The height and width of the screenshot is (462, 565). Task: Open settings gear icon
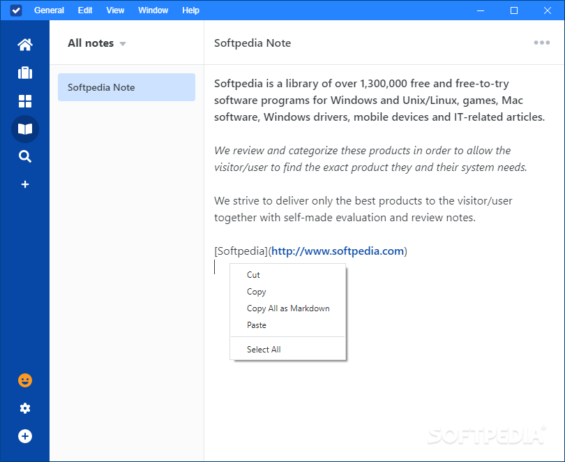pos(25,408)
